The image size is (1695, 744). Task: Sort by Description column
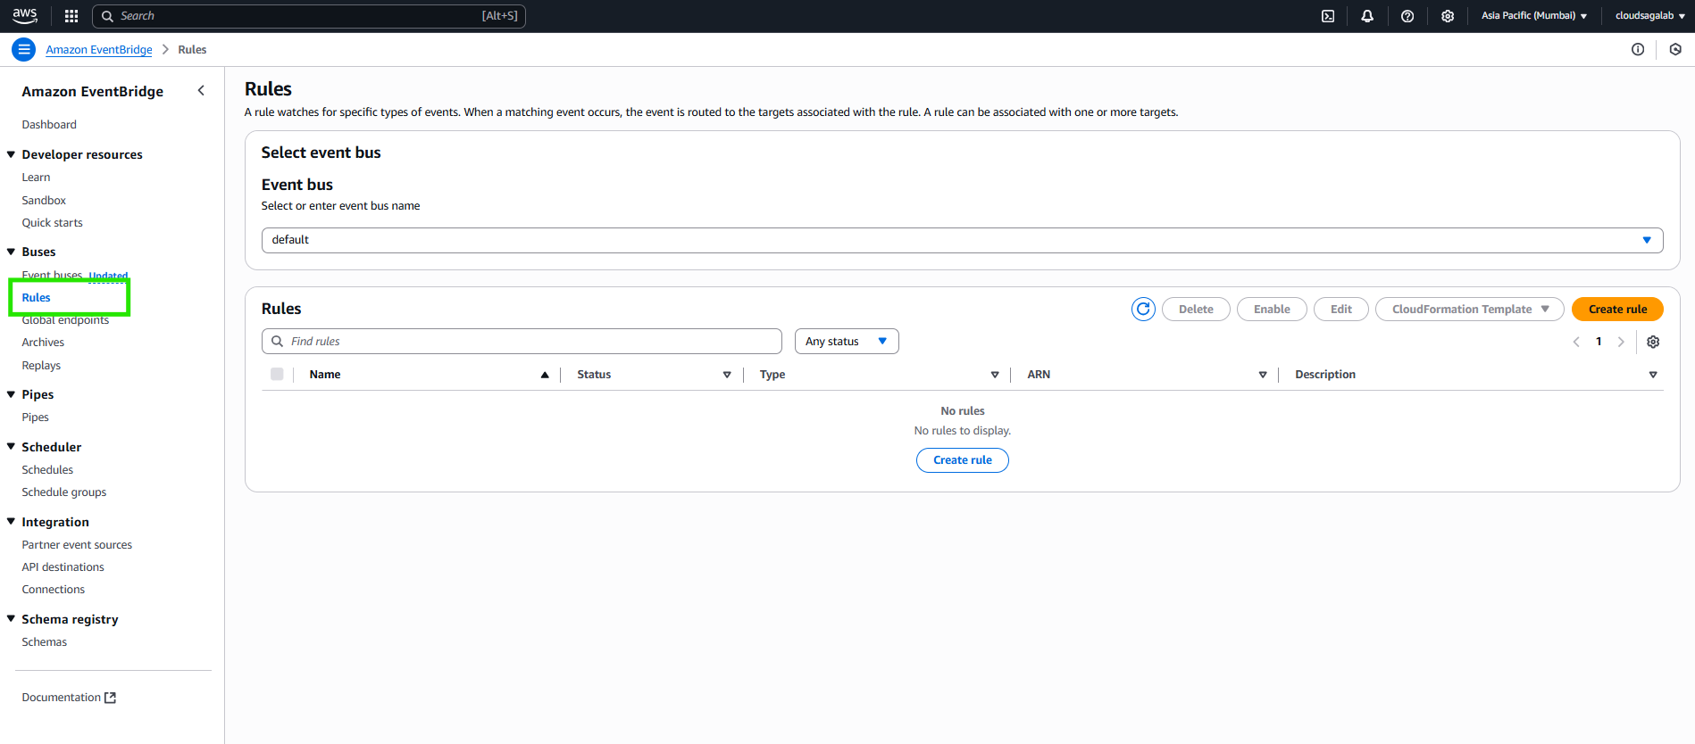pyautogui.click(x=1653, y=375)
